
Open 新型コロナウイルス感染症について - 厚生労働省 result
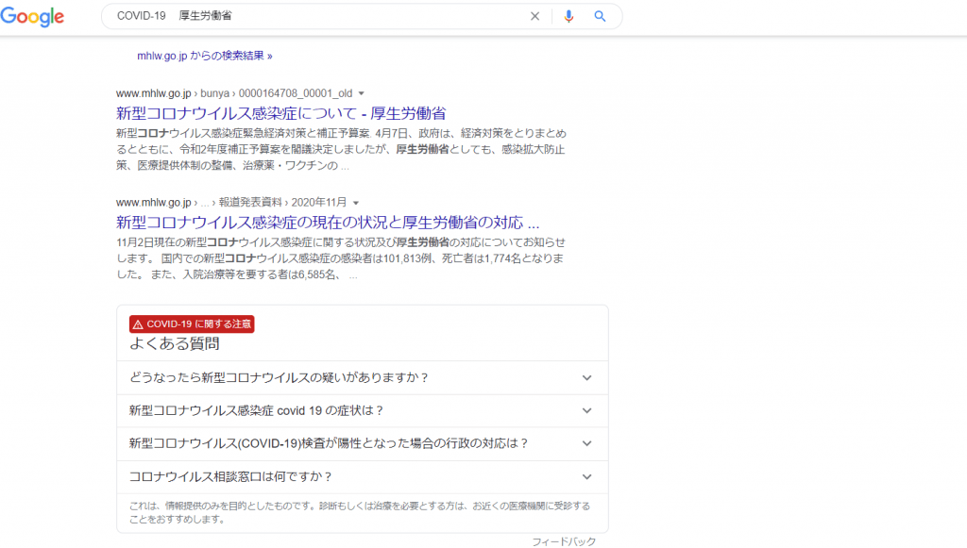[280, 113]
